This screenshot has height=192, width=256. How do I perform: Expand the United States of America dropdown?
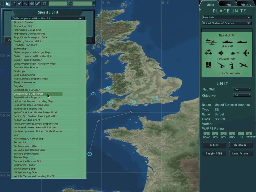click(x=226, y=23)
